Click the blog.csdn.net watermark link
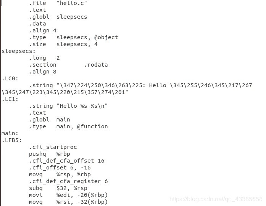This screenshot has width=266, height=206. click(216, 199)
